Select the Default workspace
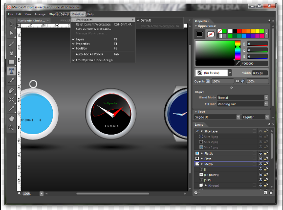Image resolution: width=283 pixels, height=210 pixels. 159,21
